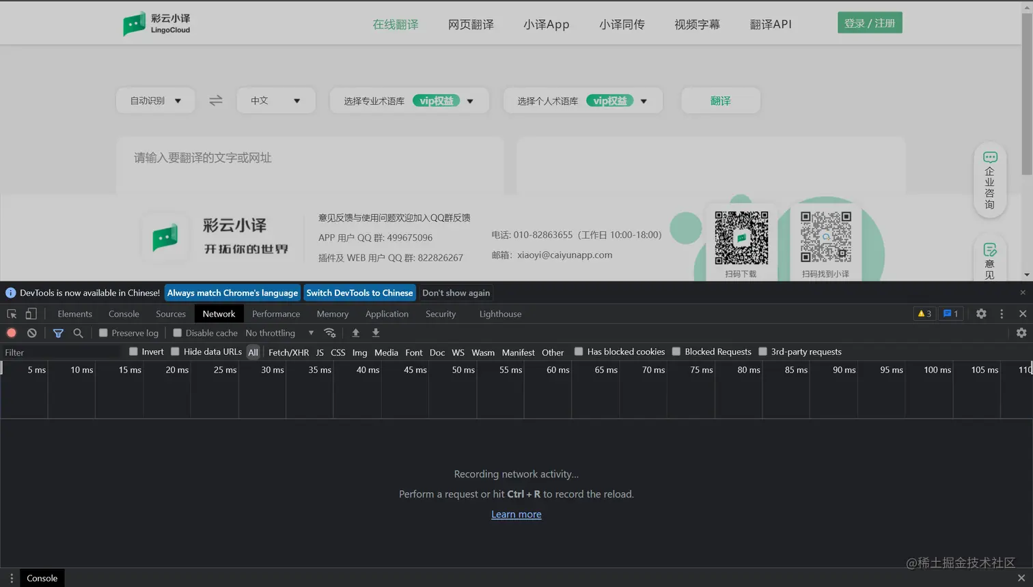The width and height of the screenshot is (1033, 587).
Task: Open the 自动识别 source language dropdown
Action: pos(156,100)
